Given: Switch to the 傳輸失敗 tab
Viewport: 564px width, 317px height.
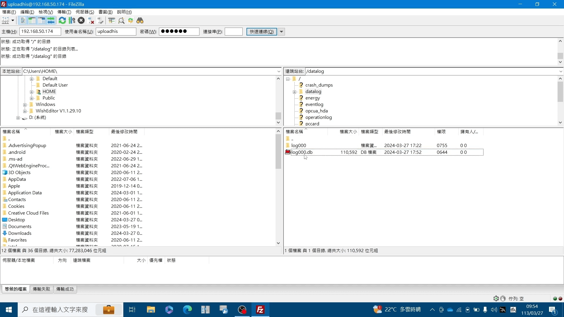Looking at the screenshot, I should 41,289.
